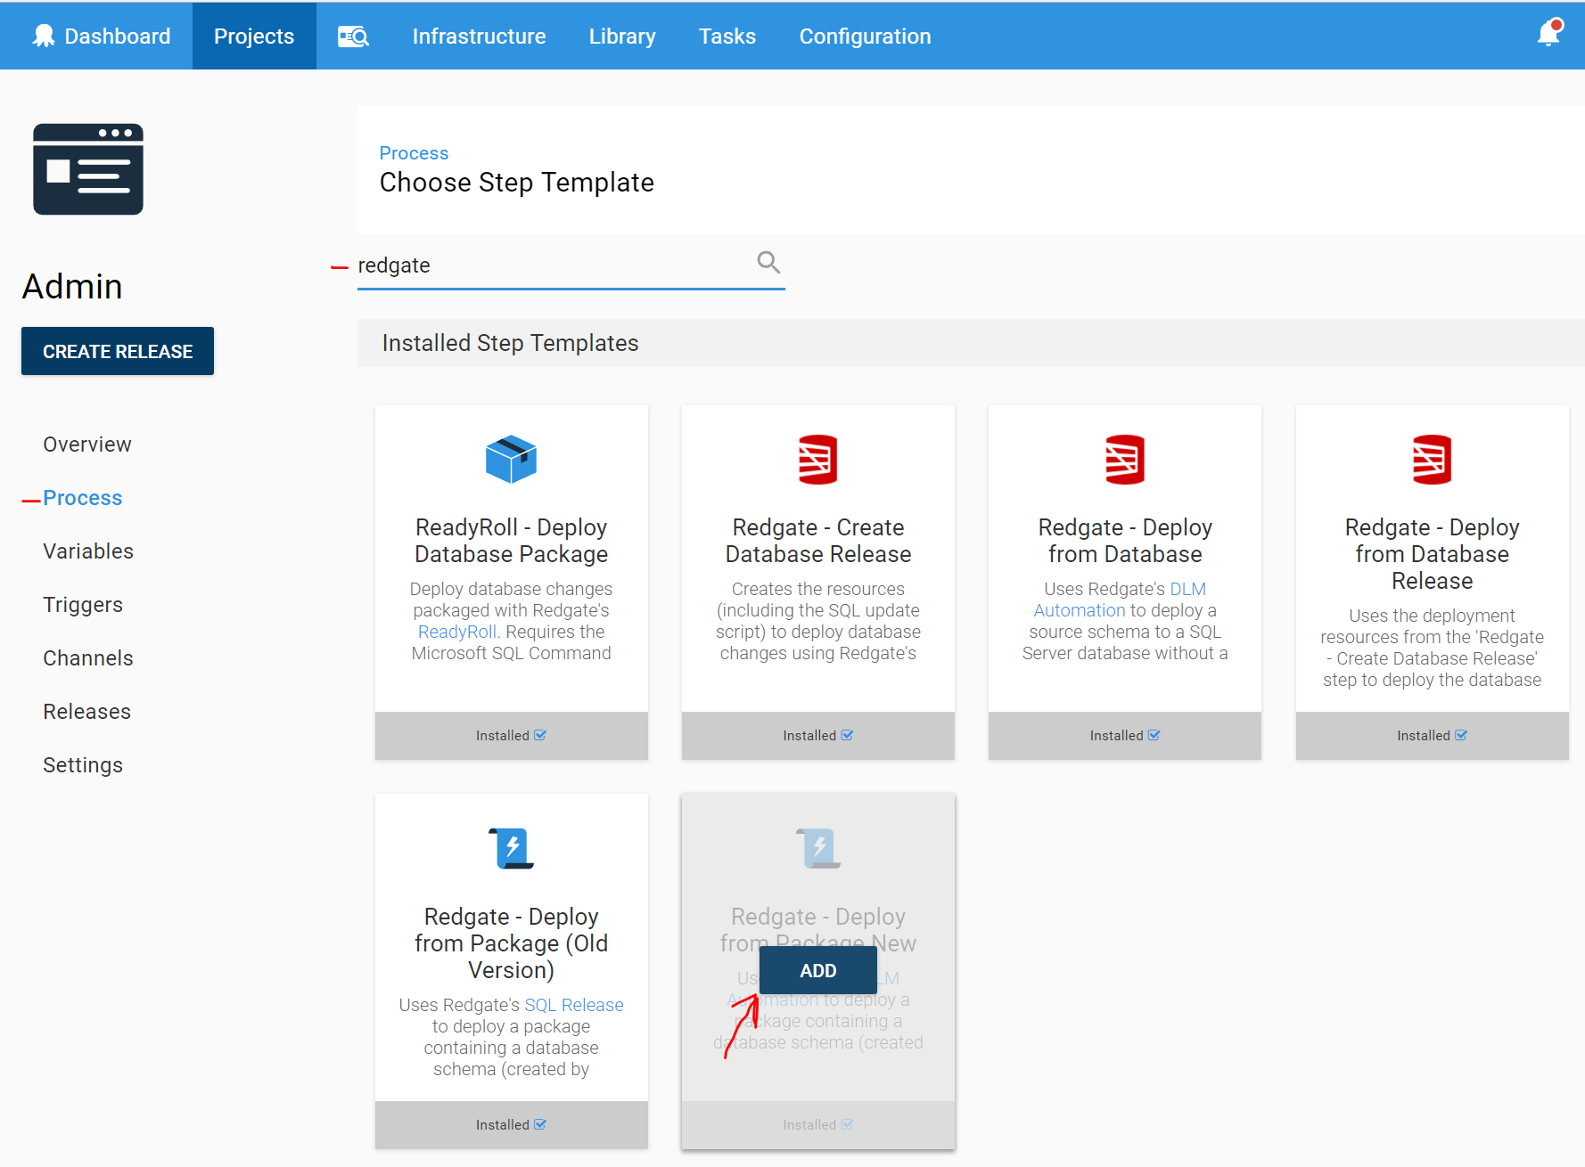Open the SQL Release link
1585x1167 pixels.
tap(574, 1005)
